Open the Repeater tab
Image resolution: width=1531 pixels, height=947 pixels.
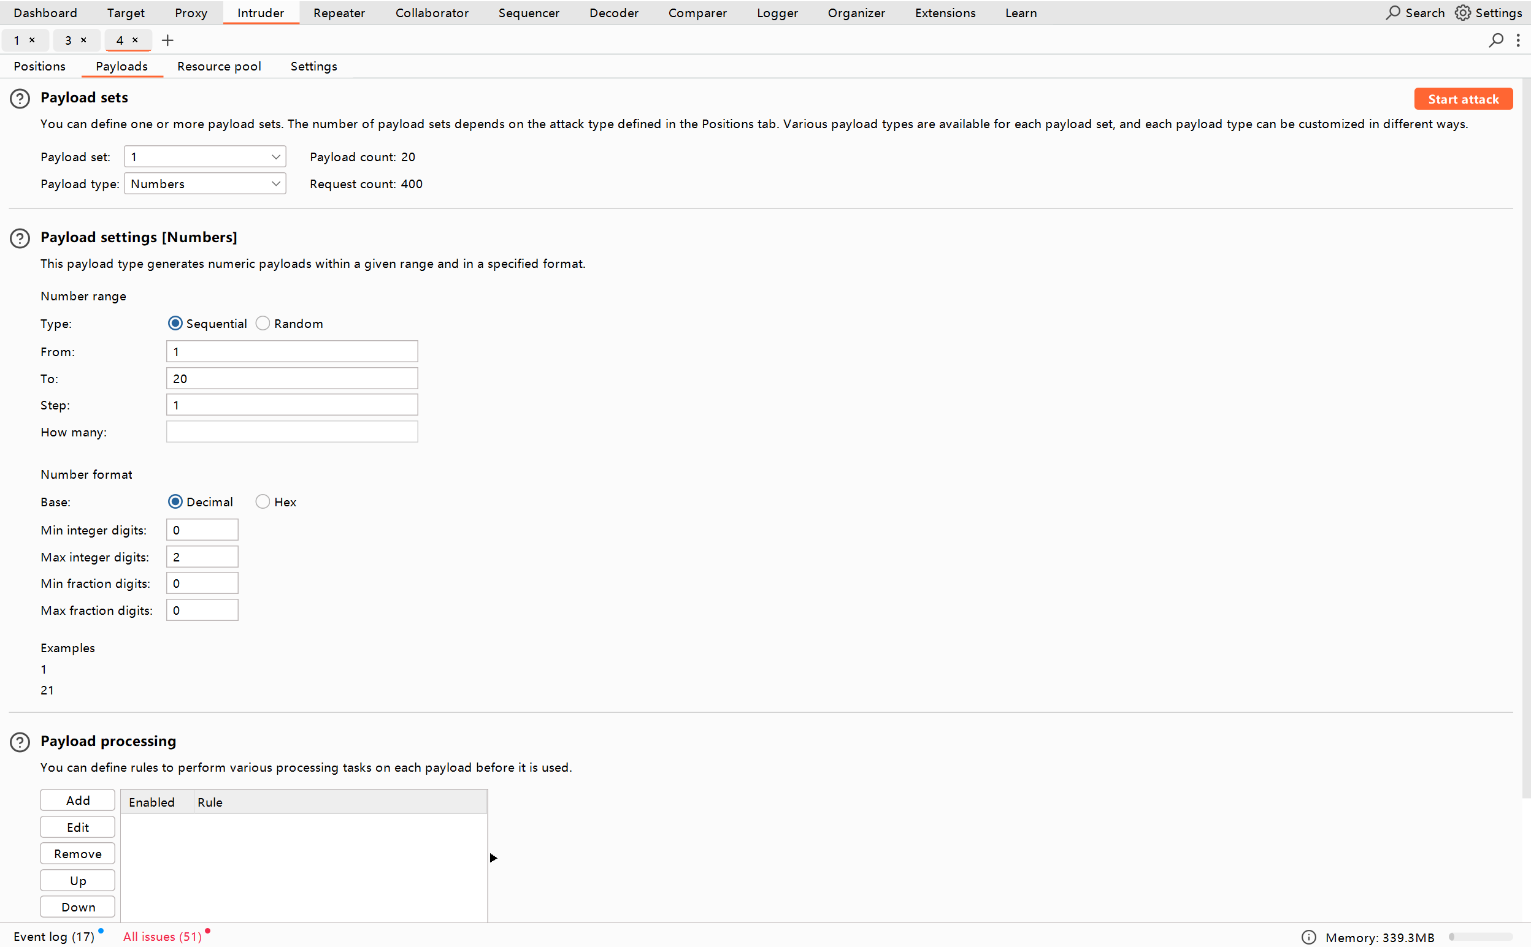tap(339, 12)
